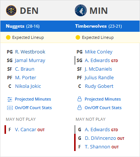Open the Timberwolves On/Off Court Stats link
This screenshot has width=140, height=157.
click(103, 108)
